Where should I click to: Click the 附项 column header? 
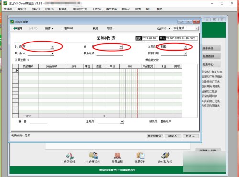177,66
